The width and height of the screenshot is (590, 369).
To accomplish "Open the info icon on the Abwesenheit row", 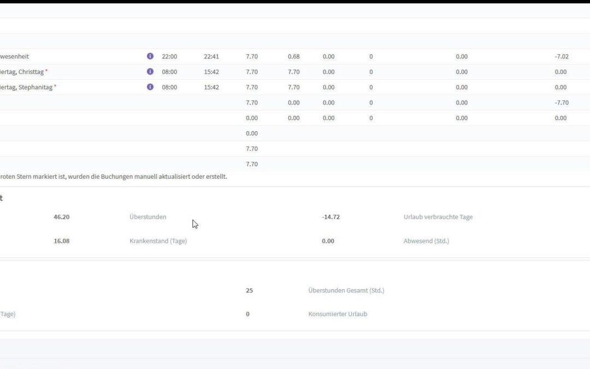I will 150,56.
